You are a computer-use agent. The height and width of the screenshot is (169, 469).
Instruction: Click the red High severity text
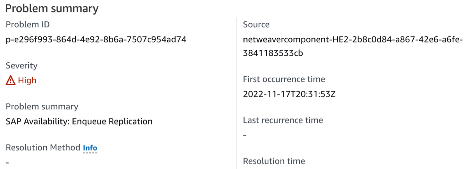pyautogui.click(x=27, y=81)
